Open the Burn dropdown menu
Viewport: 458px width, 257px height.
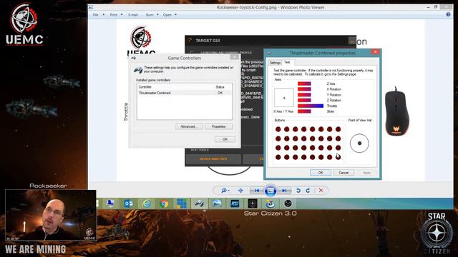coord(152,15)
